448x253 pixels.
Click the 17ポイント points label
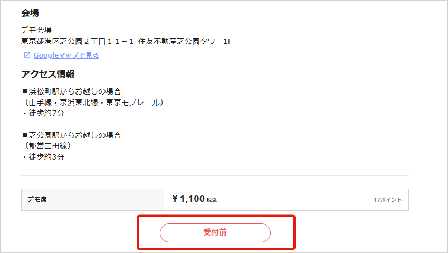387,200
